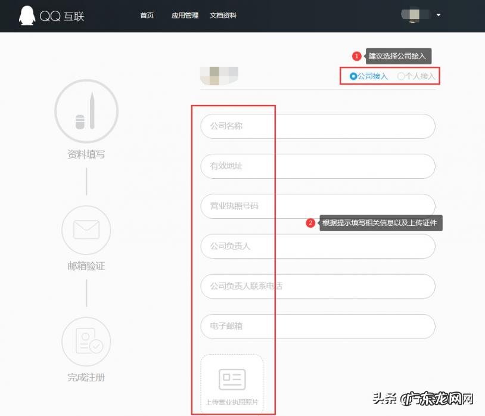Switch to 应用管理 in the navigation bar
The width and height of the screenshot is (485, 416).
(185, 15)
